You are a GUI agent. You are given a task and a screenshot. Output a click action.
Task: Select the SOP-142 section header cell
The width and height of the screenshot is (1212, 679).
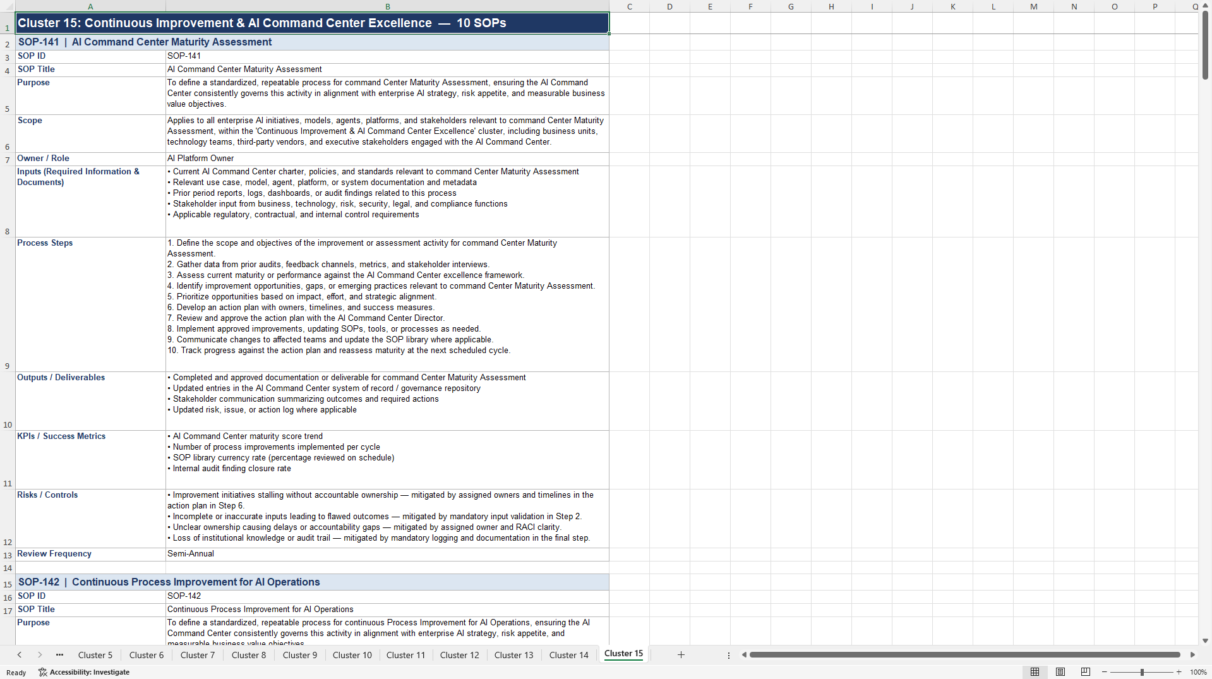pos(312,582)
